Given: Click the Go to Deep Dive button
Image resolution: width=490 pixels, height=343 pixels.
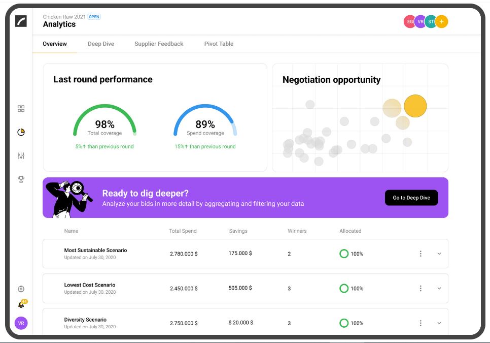Looking at the screenshot, I should [x=411, y=198].
